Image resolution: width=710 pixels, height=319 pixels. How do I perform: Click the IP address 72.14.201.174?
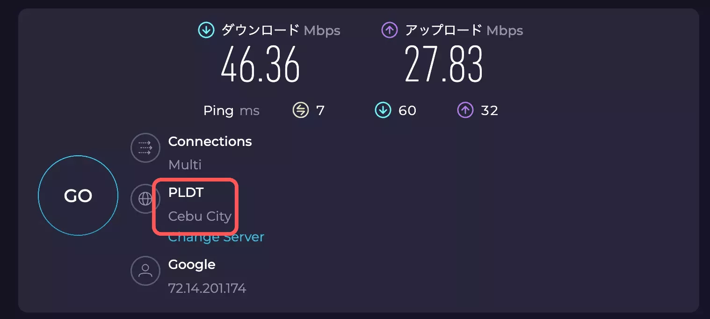207,288
